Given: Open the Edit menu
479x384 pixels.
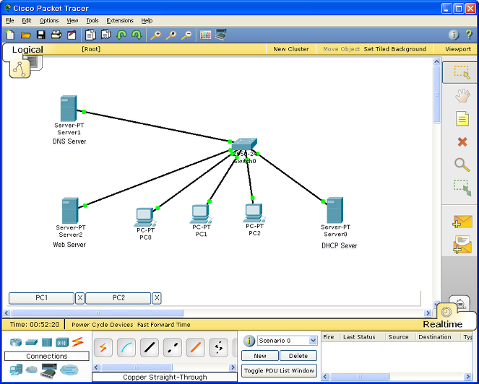Looking at the screenshot, I should (27, 20).
